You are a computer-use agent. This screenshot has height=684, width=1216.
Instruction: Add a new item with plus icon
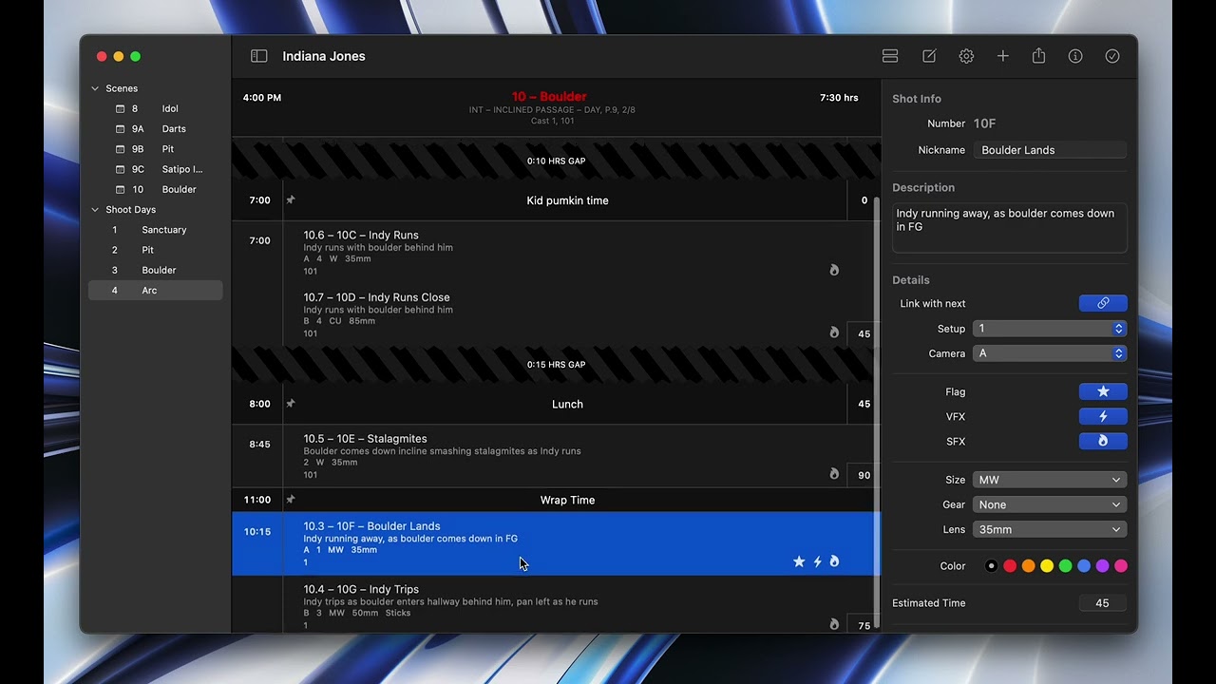[x=1002, y=56]
